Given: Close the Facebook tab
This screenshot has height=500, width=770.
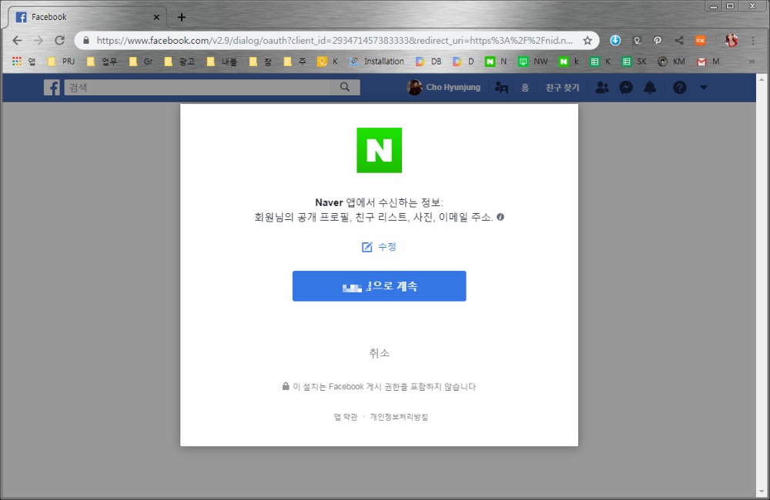Looking at the screenshot, I should [x=156, y=17].
